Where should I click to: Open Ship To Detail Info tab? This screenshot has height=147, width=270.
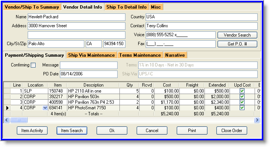(x=127, y=7)
